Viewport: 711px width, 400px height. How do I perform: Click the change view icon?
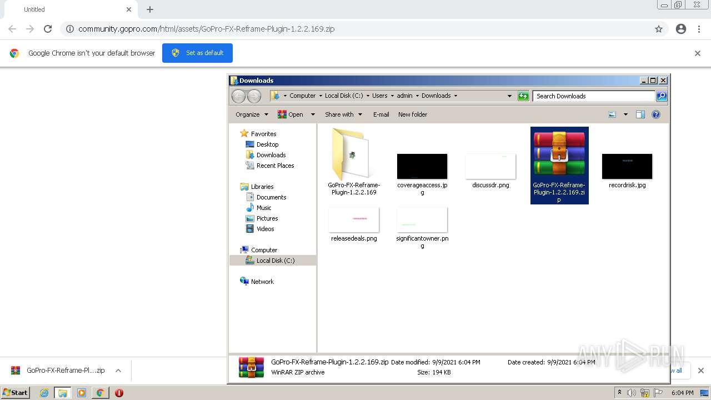coord(612,114)
